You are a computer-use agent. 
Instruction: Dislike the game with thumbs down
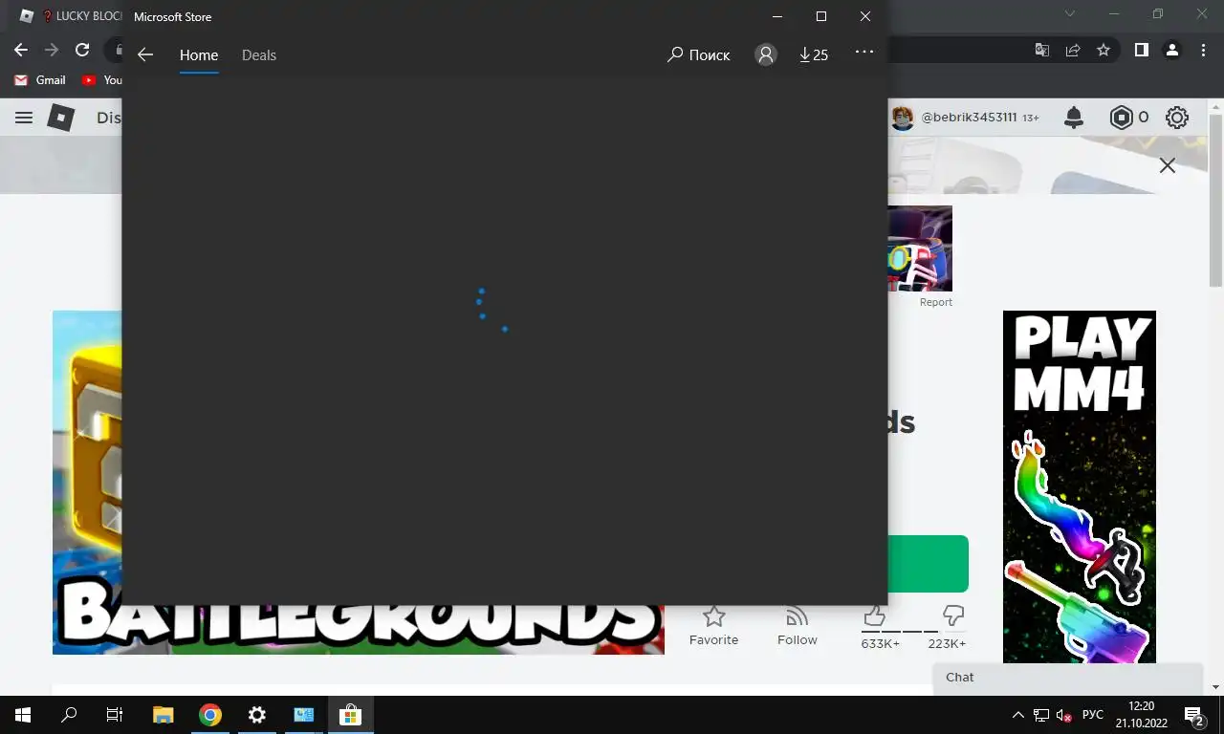pos(952,615)
